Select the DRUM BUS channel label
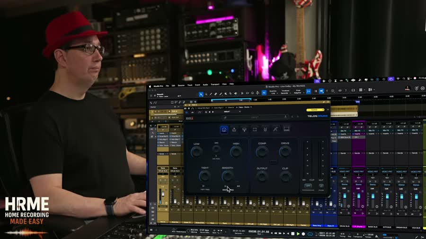The image size is (426, 239). (x=345, y=226)
